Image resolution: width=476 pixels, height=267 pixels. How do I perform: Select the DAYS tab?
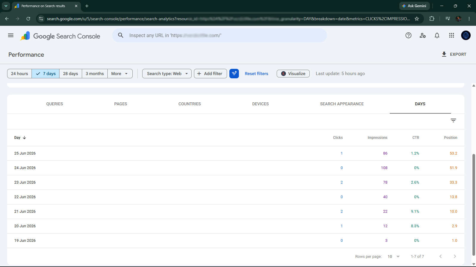[x=420, y=104]
